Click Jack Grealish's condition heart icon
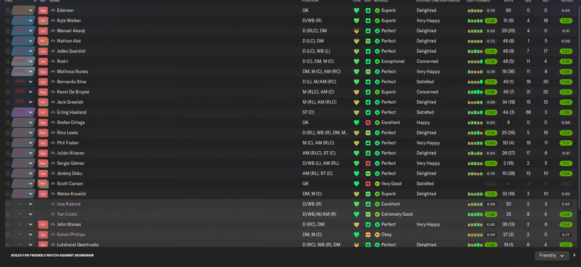Screen dimensions: 581x267 coord(356,102)
